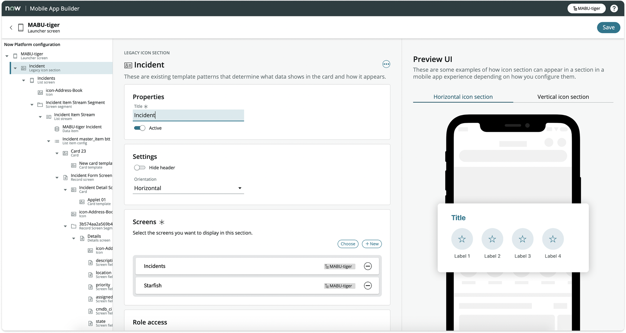Click the Incident Item Stream list icon
Image resolution: width=626 pixels, height=333 pixels.
click(x=48, y=117)
